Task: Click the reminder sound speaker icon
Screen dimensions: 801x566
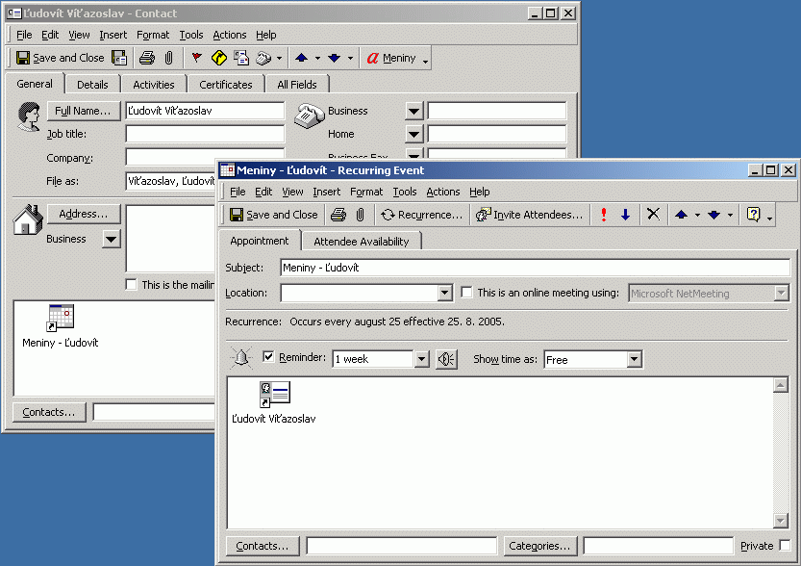Action: [x=446, y=359]
